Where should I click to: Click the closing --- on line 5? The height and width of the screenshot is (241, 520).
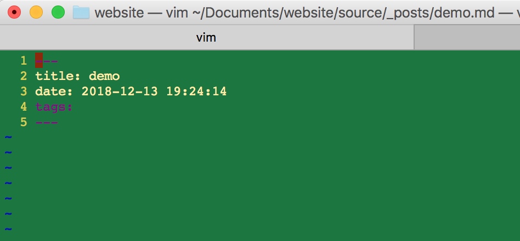coord(47,123)
